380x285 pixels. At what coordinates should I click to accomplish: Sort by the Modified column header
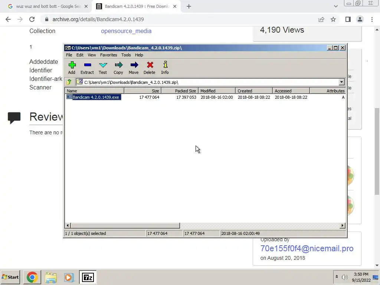(217, 91)
